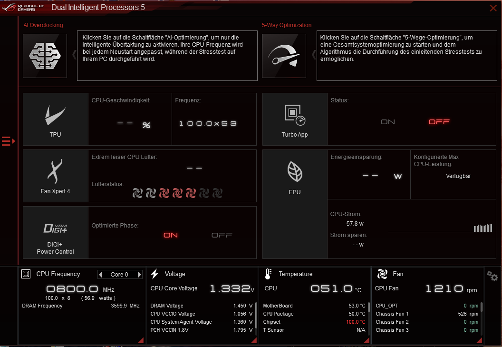
Task: Click the DRAM Voltage row
Action: point(202,306)
